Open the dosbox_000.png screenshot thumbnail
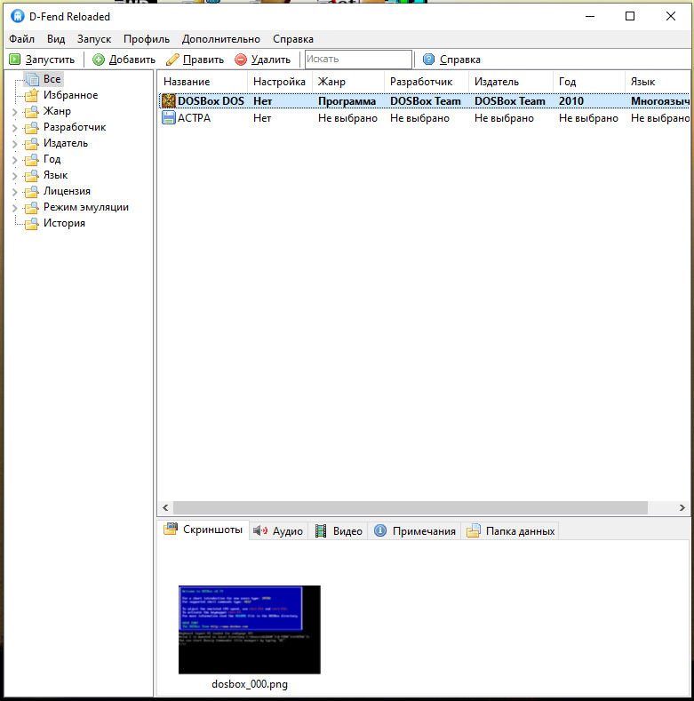 pos(250,629)
